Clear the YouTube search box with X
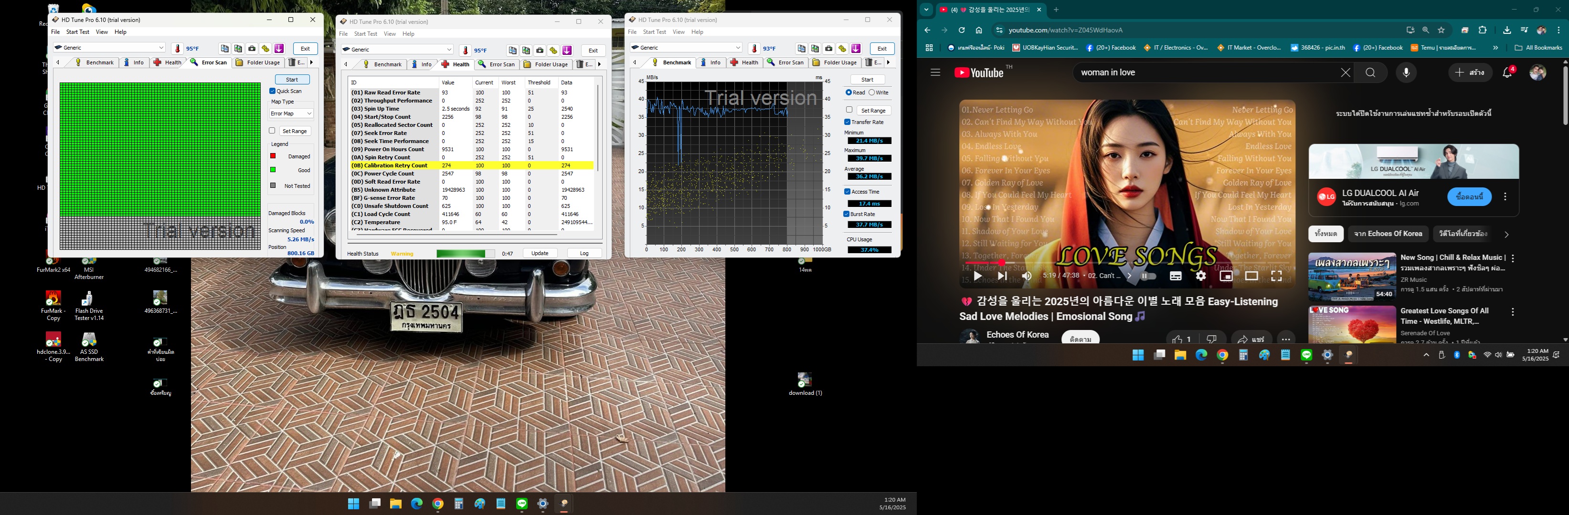 tap(1345, 72)
